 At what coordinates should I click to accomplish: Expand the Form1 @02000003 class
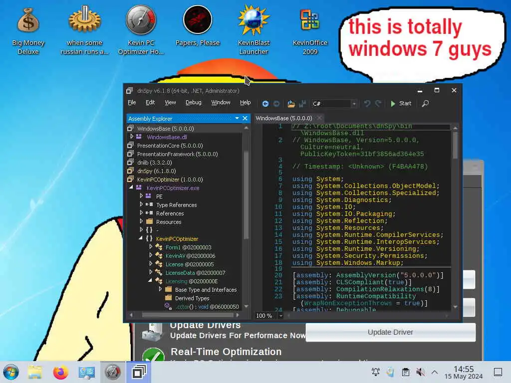coord(151,247)
